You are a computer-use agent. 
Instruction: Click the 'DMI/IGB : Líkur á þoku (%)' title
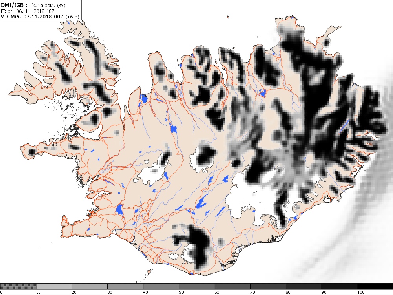(x=33, y=5)
